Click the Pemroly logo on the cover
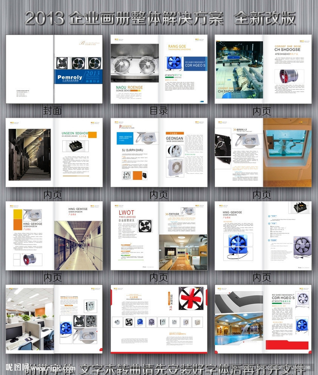This screenshot has height=375, width=318. (70, 77)
